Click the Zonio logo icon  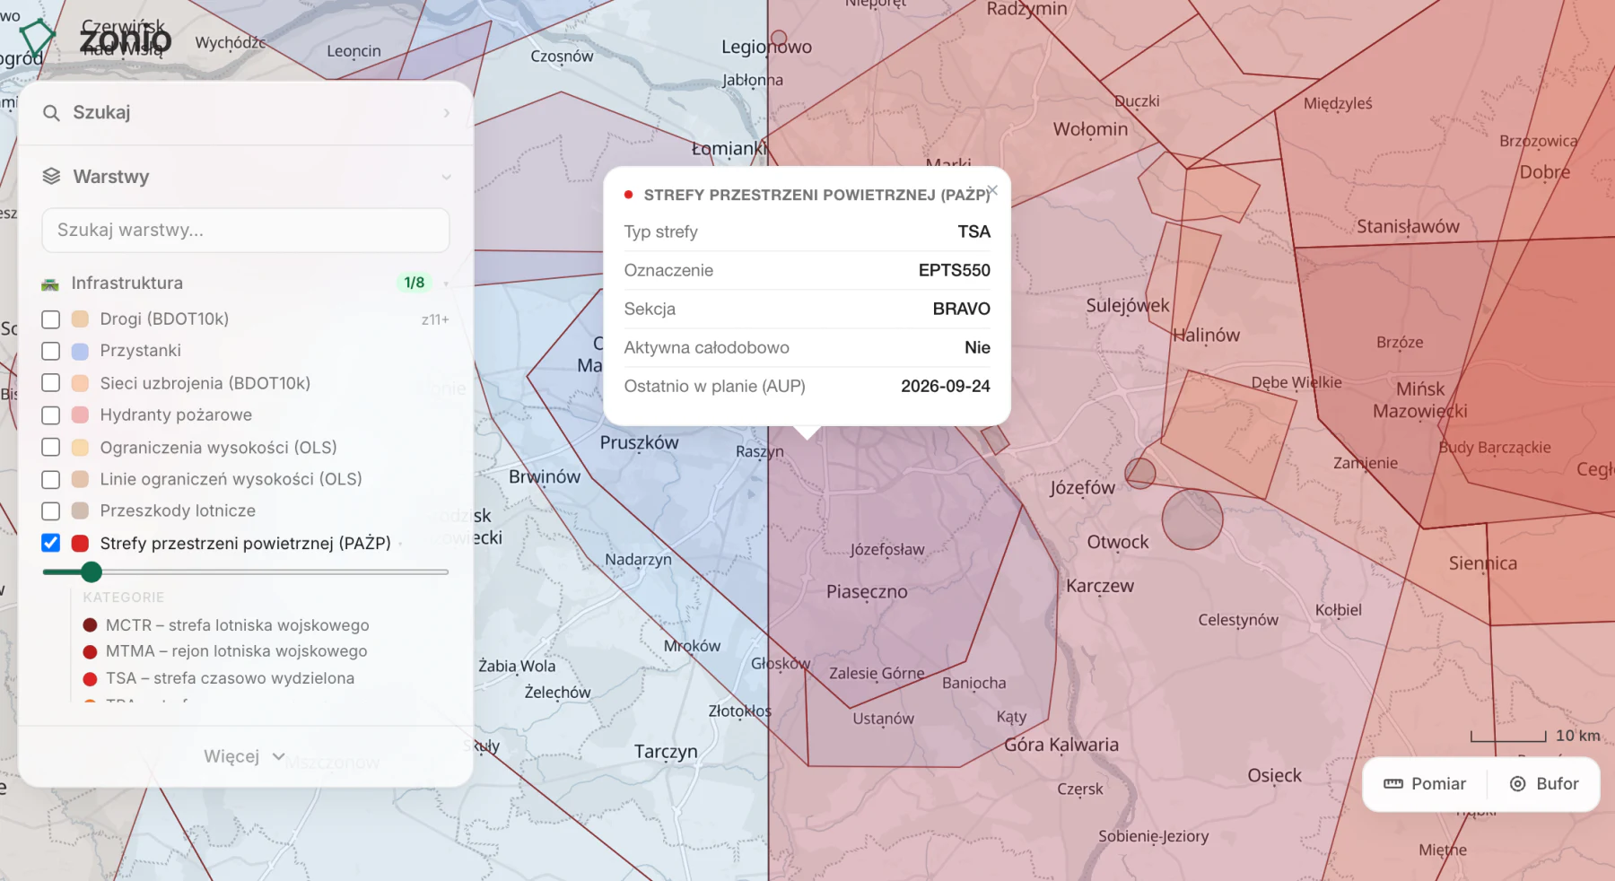38,39
